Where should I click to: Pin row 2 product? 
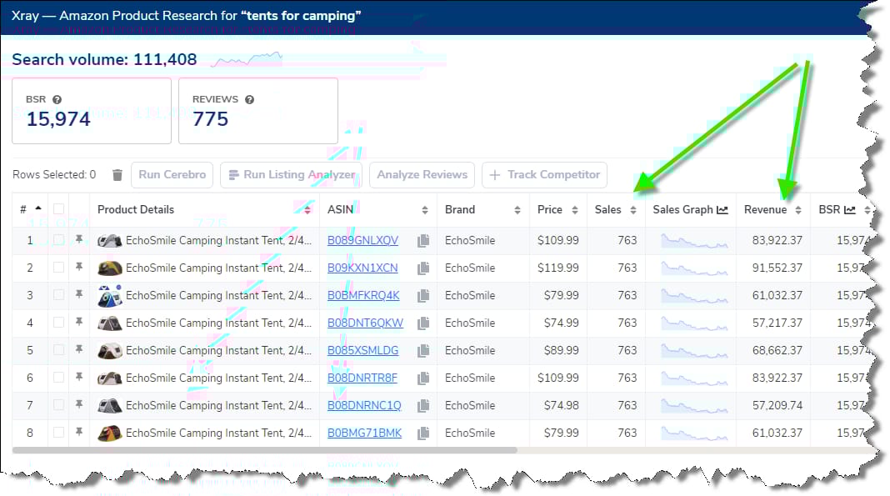[79, 267]
